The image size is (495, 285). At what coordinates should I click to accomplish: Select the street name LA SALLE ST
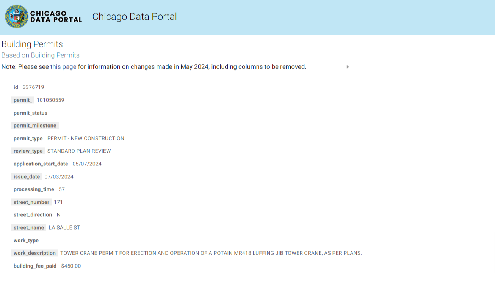(x=64, y=228)
